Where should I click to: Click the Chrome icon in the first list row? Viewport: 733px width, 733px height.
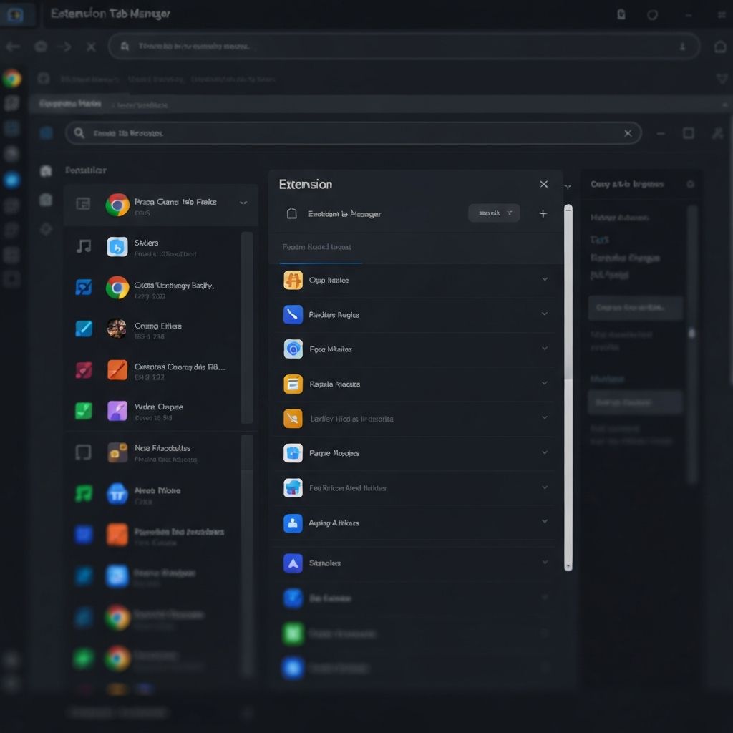click(x=117, y=205)
